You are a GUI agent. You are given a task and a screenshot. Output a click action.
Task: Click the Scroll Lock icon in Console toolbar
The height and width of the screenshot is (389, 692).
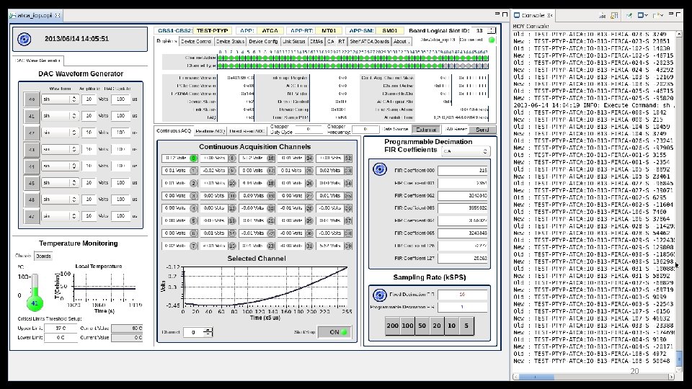[x=614, y=15]
